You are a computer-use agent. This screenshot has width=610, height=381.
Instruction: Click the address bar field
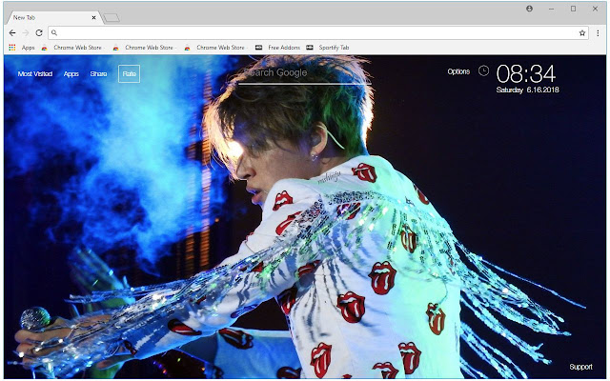318,33
